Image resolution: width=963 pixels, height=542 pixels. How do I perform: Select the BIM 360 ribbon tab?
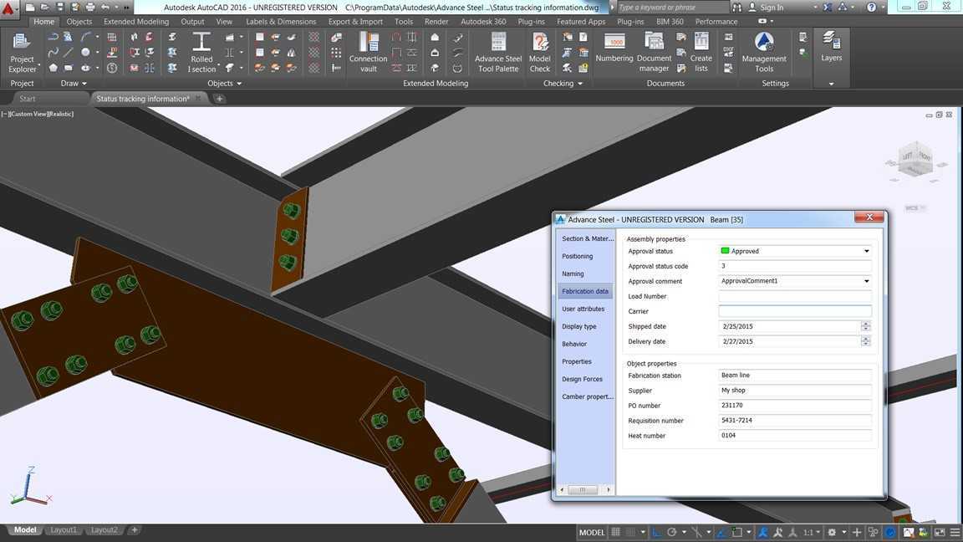pyautogui.click(x=670, y=22)
